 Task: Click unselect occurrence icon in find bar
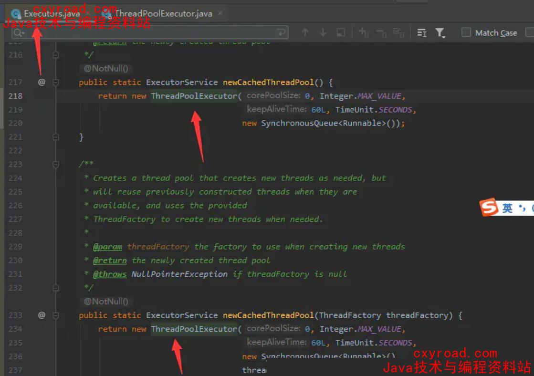tap(381, 32)
